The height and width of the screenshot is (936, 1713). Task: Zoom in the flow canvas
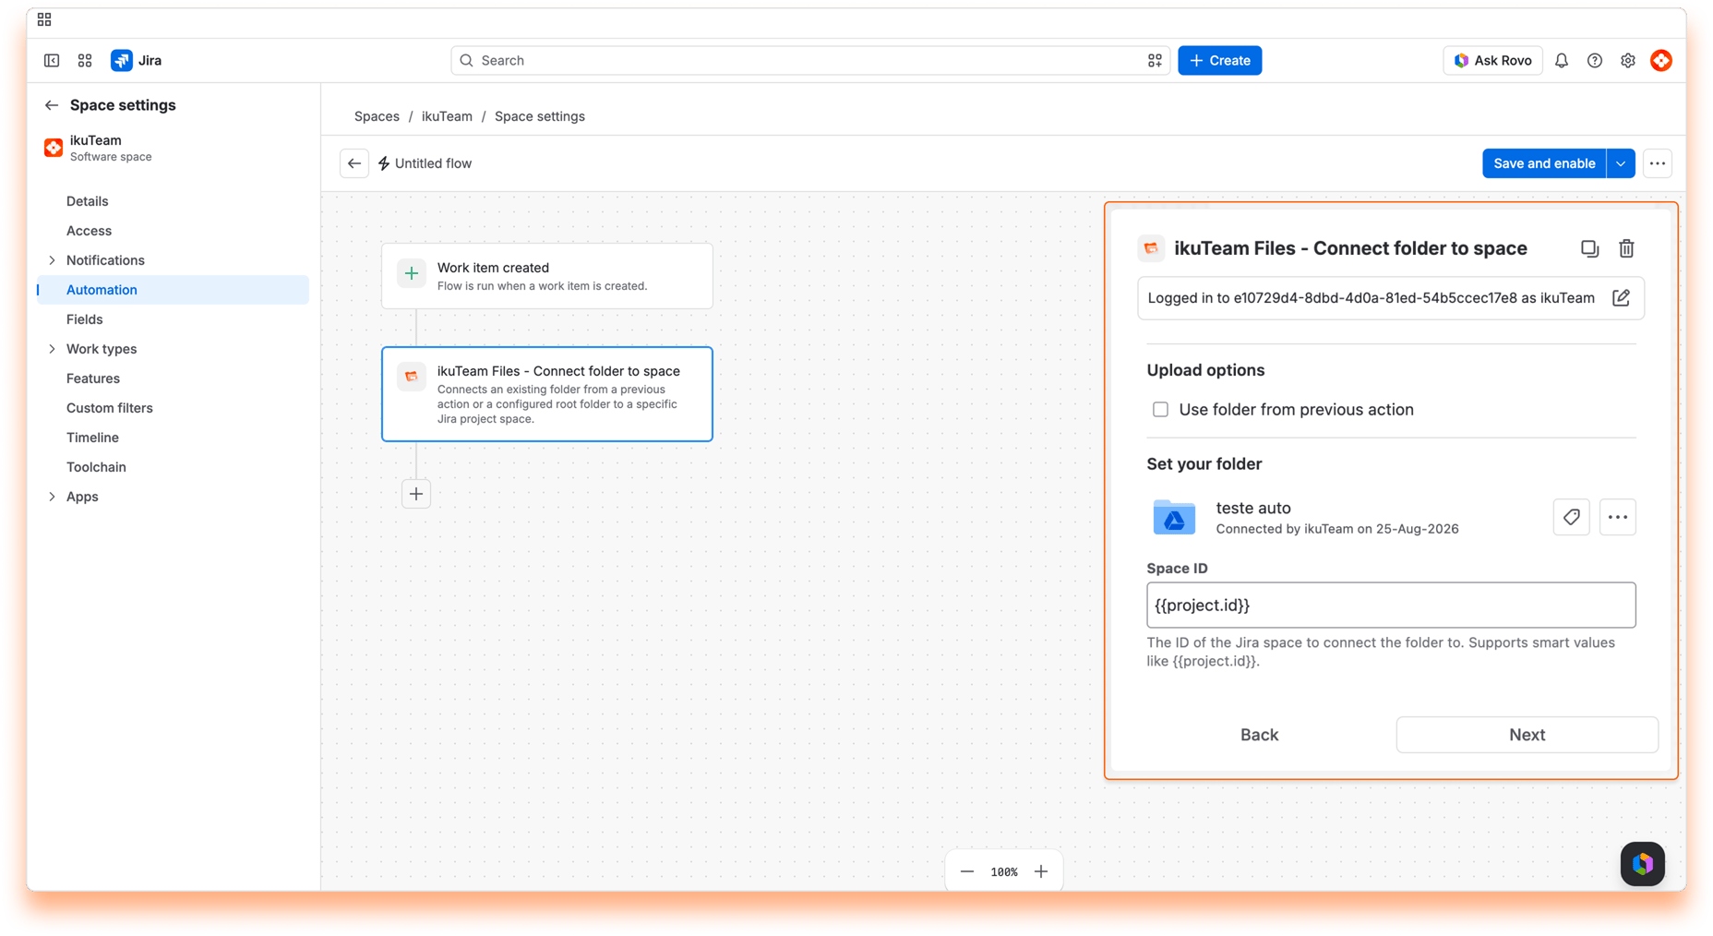tap(1041, 871)
